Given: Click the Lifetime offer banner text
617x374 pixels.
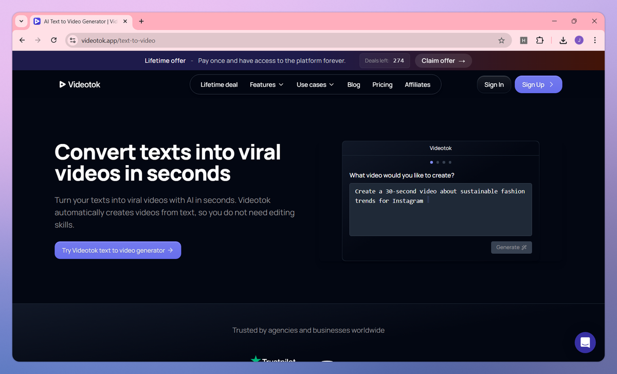Looking at the screenshot, I should (x=165, y=61).
